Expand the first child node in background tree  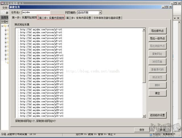click(6, 30)
